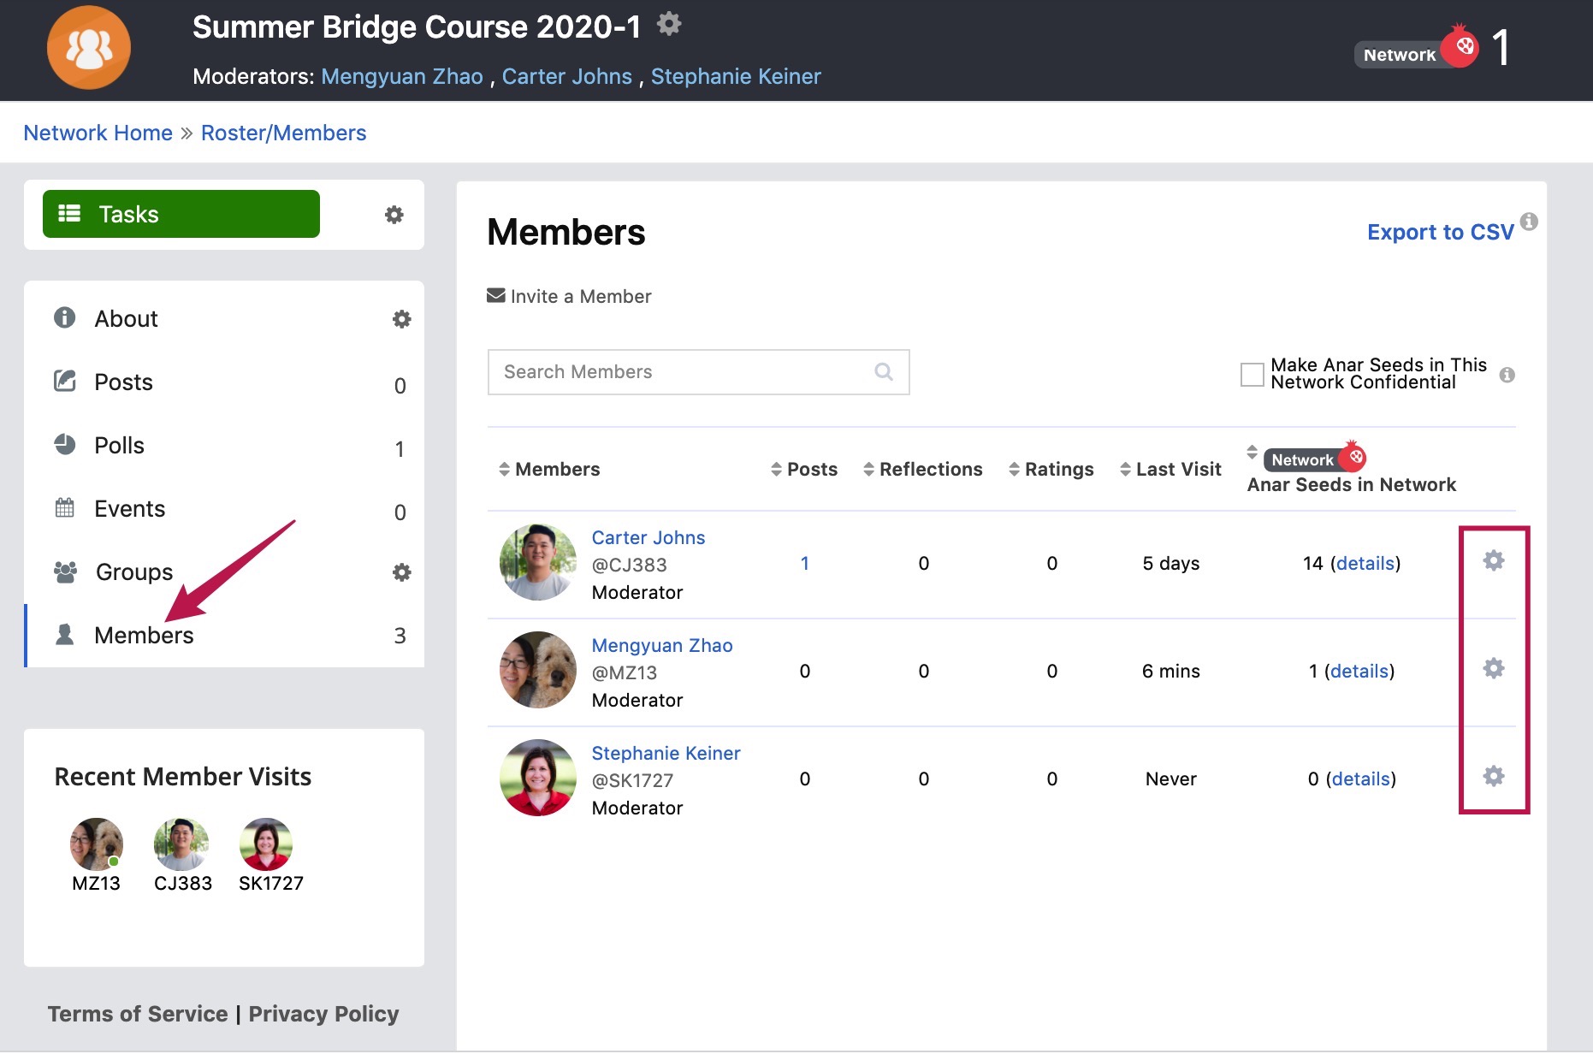Enable Make Anar Seeds Confidential checkbox
This screenshot has height=1054, width=1593.
click(1252, 373)
